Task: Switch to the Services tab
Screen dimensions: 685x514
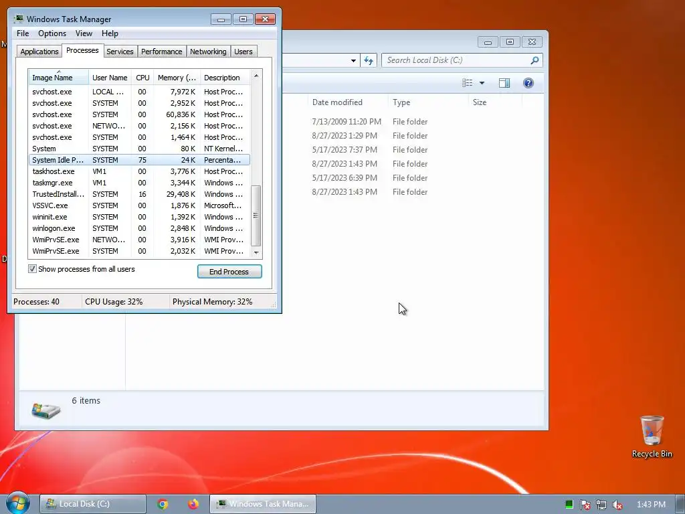Action: tap(120, 52)
